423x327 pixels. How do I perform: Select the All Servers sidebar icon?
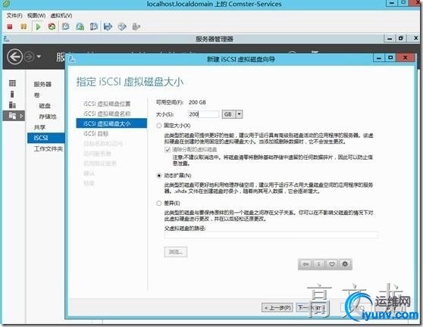coord(12,104)
